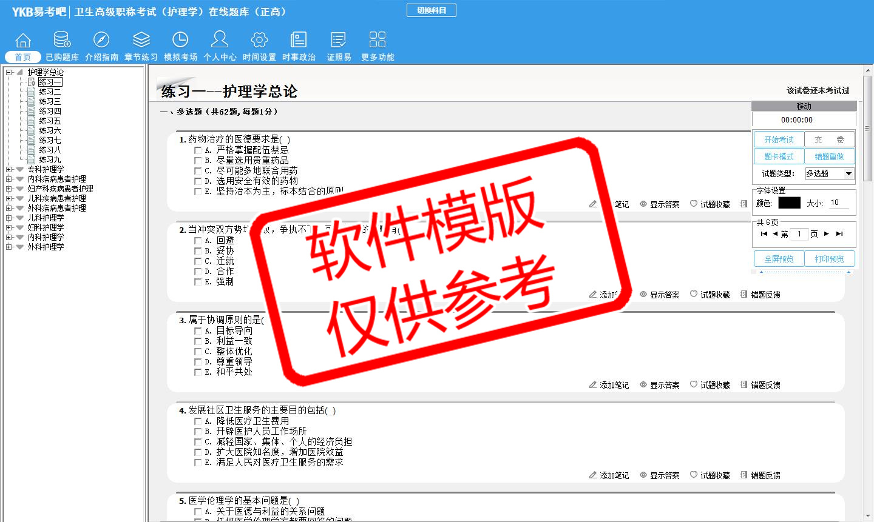Open the 已购题库 database icon

point(62,40)
